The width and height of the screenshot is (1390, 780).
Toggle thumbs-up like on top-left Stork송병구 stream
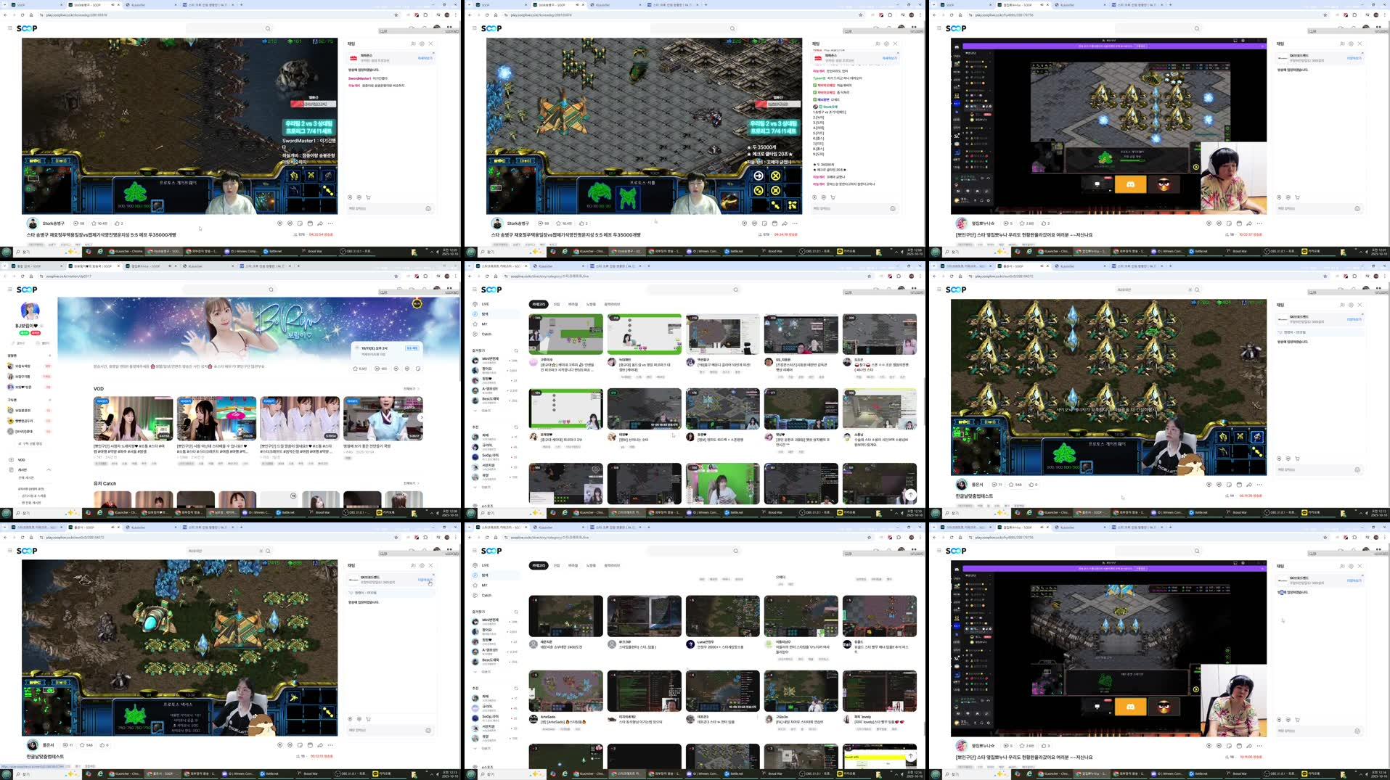(x=117, y=223)
